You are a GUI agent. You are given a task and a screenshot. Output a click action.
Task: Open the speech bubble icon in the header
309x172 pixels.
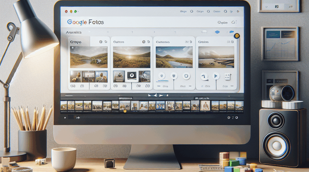pos(234,22)
